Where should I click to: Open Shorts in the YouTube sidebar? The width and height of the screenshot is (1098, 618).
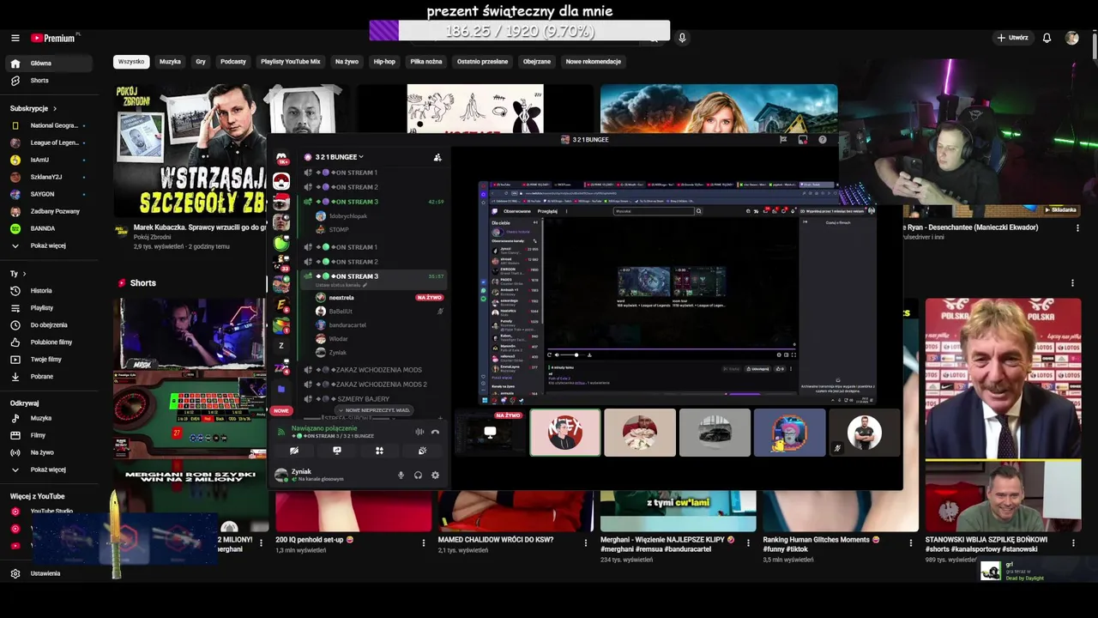[50, 81]
